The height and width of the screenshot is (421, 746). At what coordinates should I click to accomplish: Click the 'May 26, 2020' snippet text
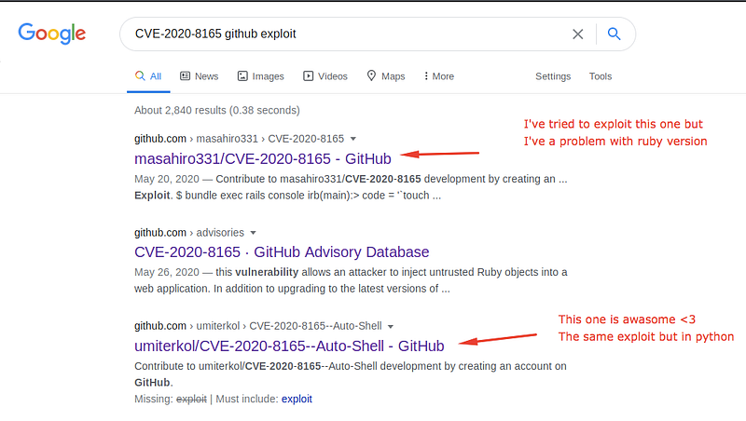167,272
